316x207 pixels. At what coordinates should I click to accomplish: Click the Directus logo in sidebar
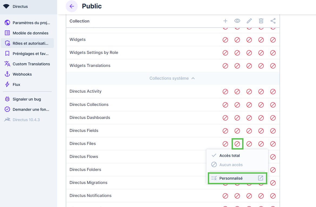tap(6, 7)
